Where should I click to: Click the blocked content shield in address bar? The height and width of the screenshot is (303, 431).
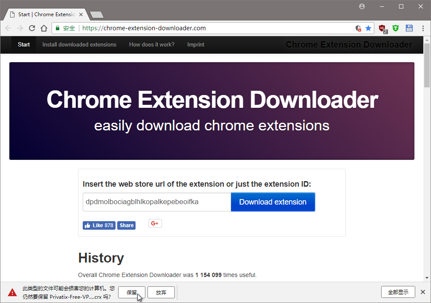pyautogui.click(x=358, y=28)
